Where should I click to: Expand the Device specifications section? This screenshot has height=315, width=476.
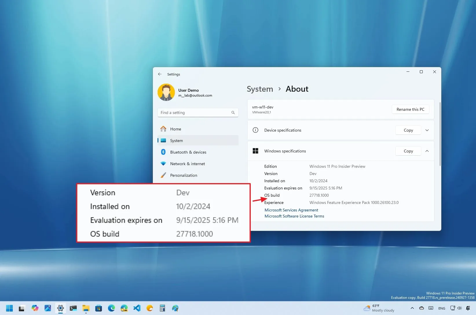pyautogui.click(x=427, y=130)
